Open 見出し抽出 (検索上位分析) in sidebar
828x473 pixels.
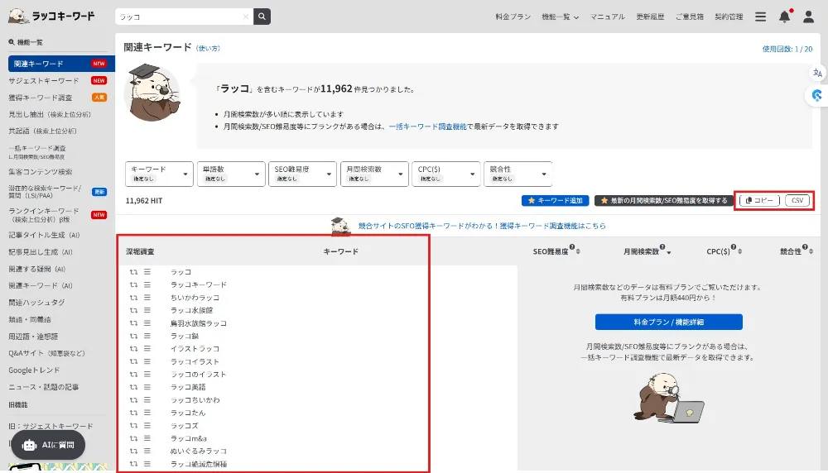[50, 114]
